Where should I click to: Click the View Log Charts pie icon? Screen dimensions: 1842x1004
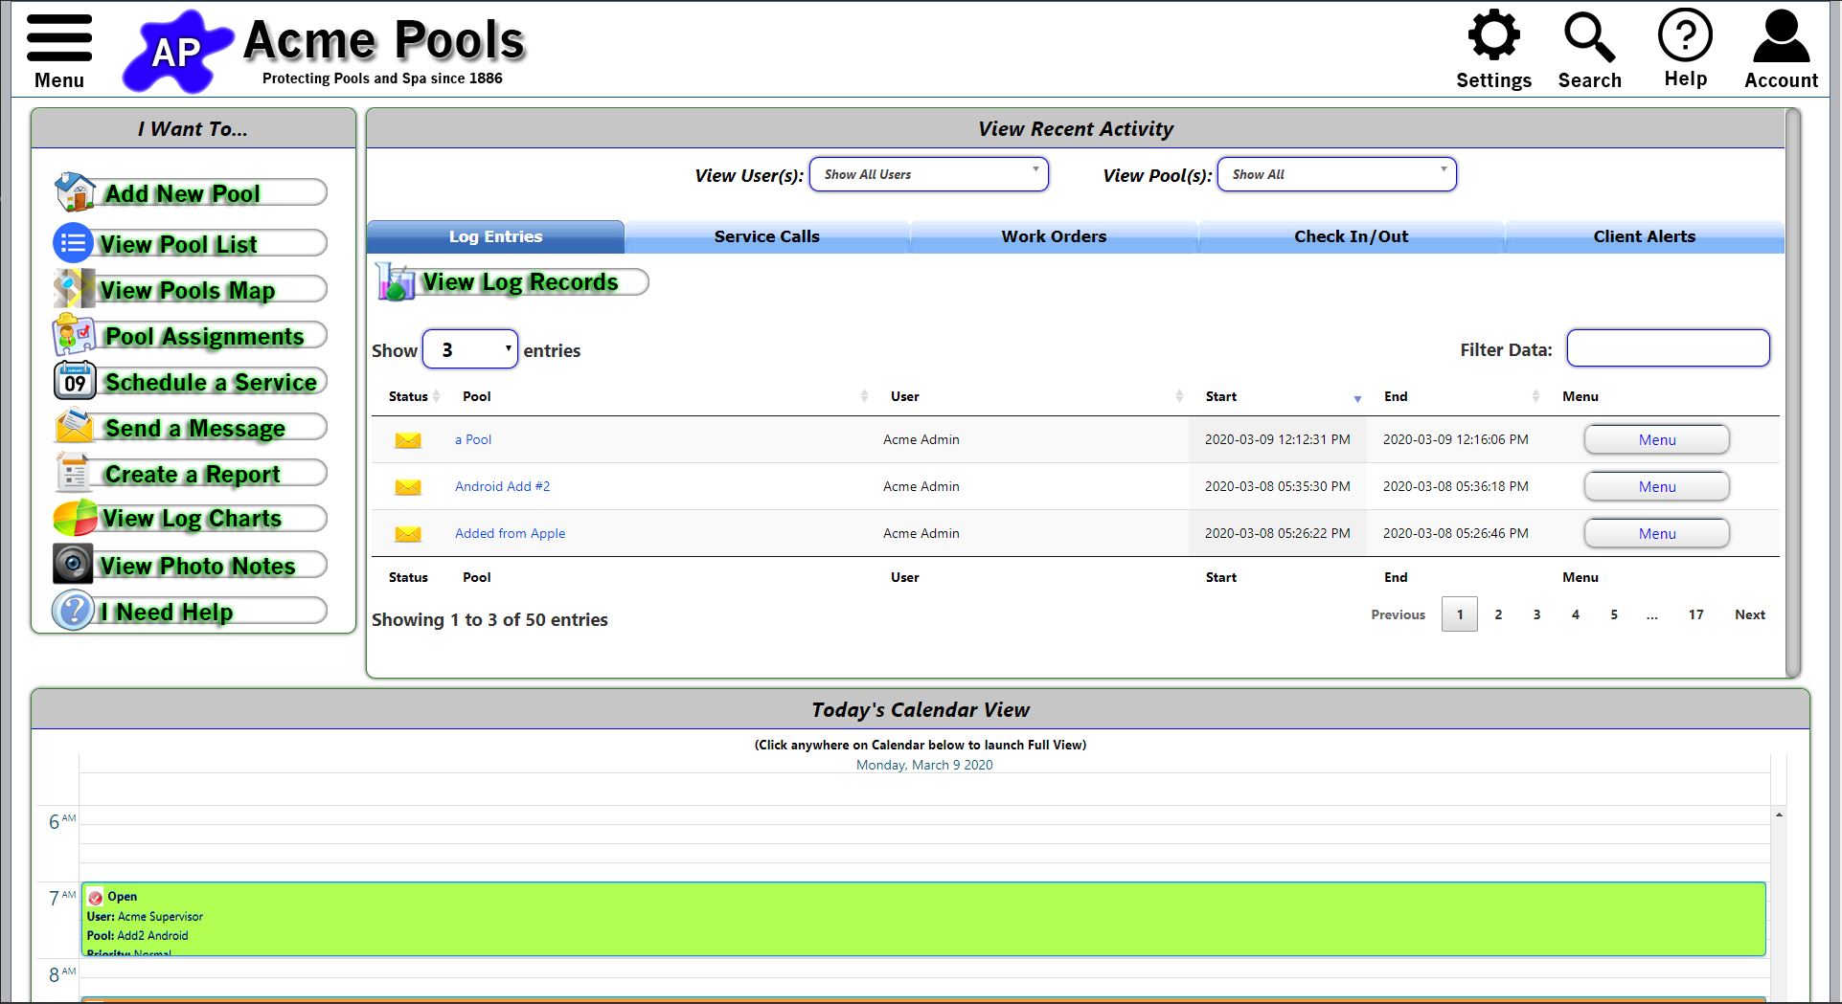[x=75, y=518]
